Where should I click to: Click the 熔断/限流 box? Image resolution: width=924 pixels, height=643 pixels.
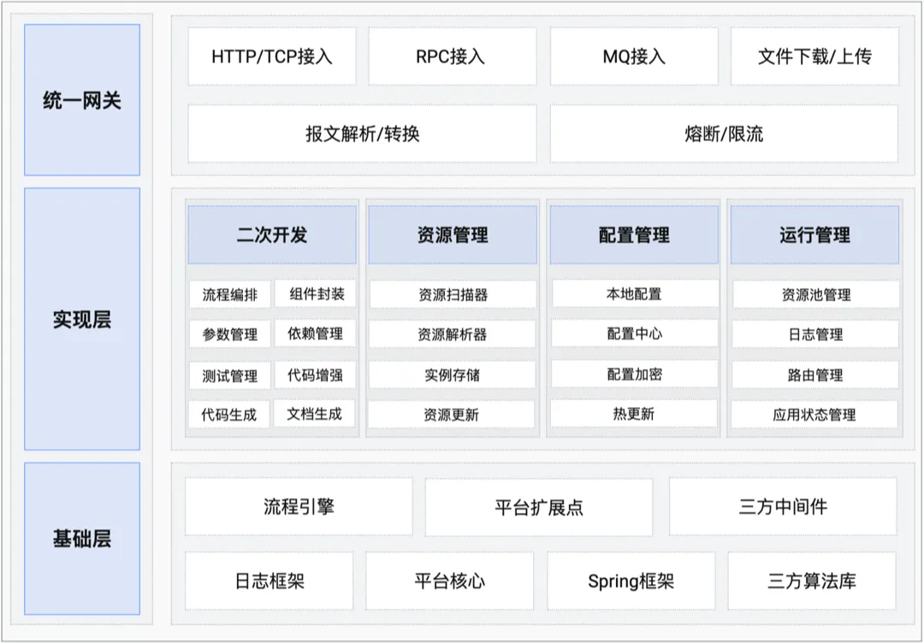tap(724, 133)
